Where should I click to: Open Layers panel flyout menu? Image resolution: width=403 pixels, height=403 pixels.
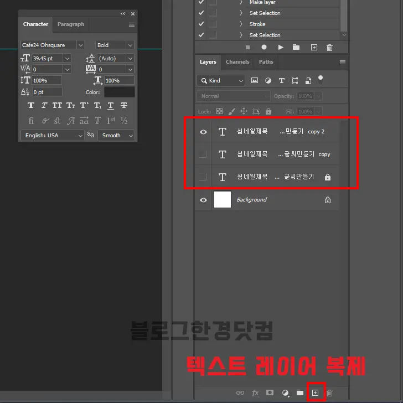(x=342, y=62)
